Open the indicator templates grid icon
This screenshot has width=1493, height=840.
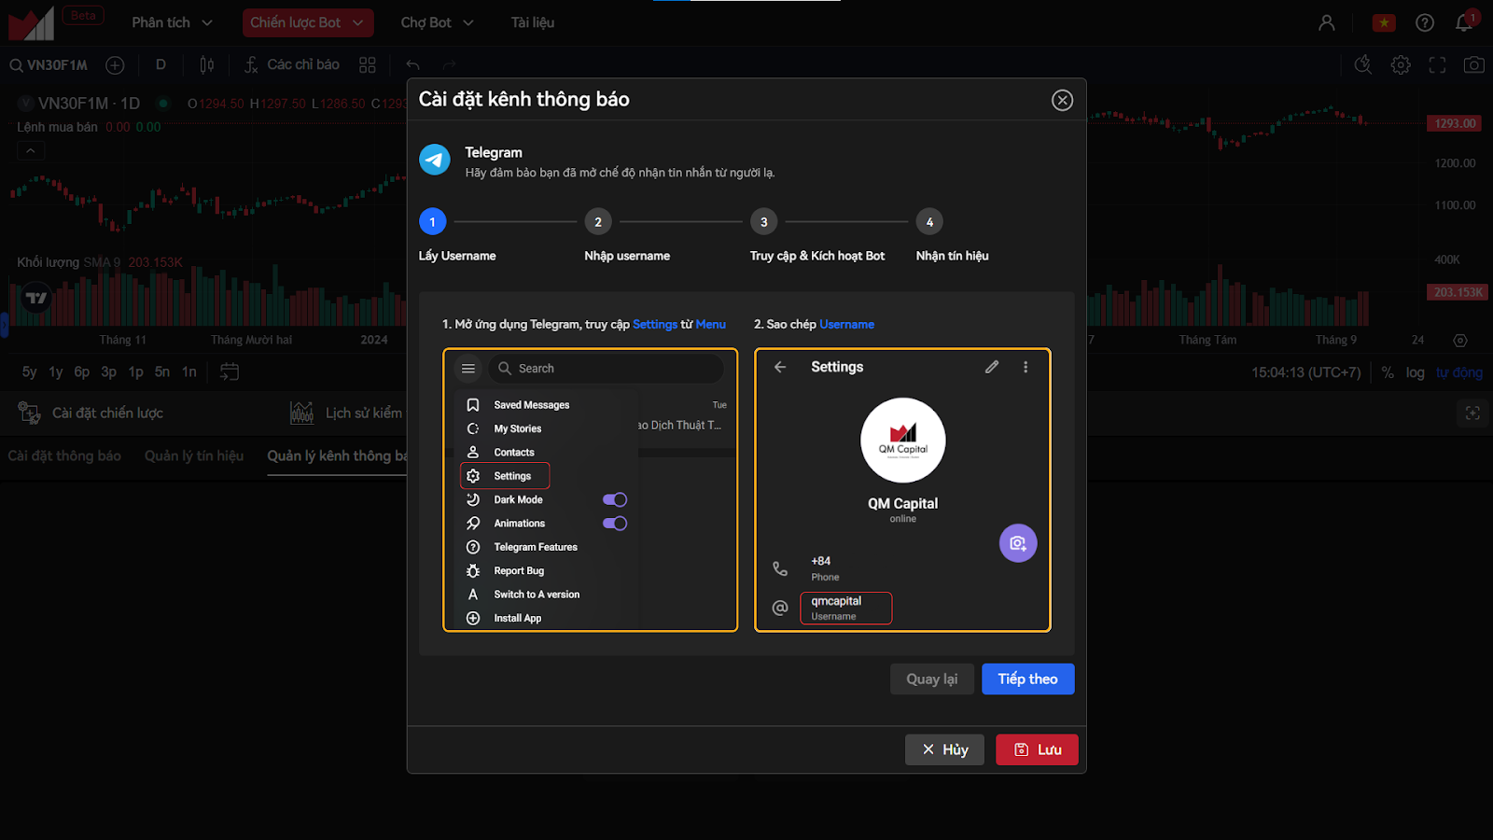(x=368, y=65)
